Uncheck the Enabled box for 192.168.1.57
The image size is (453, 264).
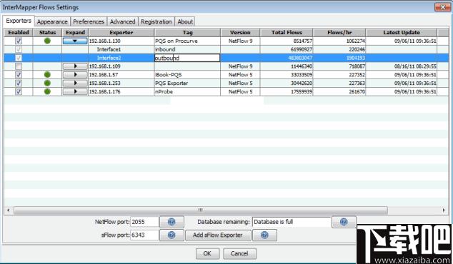(x=19, y=75)
